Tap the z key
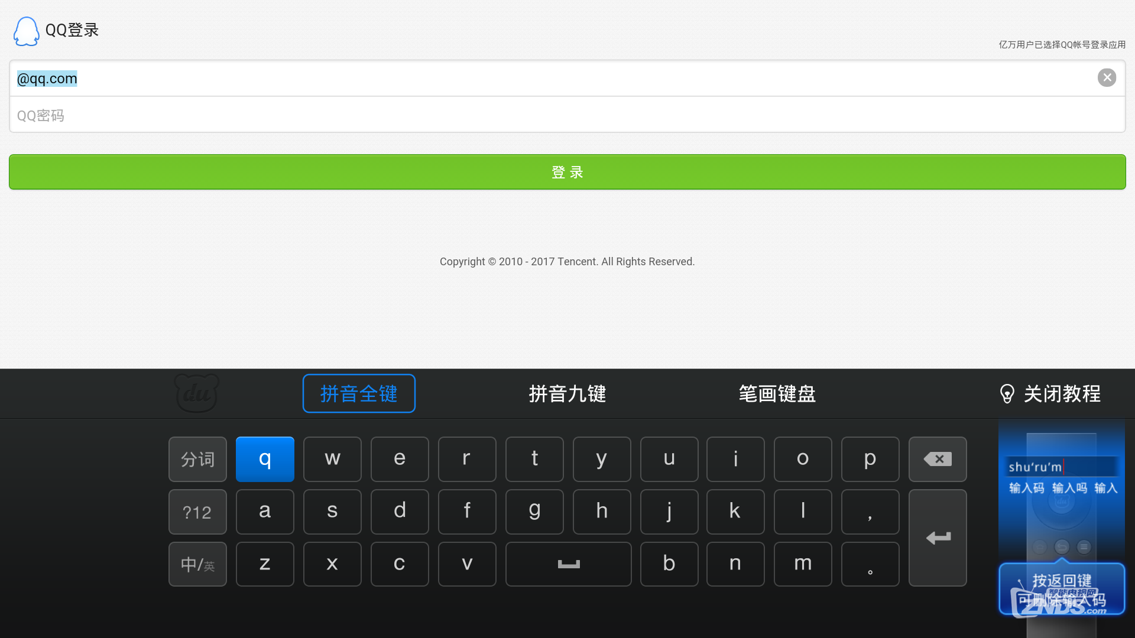Viewport: 1135px width, 638px height. point(265,564)
